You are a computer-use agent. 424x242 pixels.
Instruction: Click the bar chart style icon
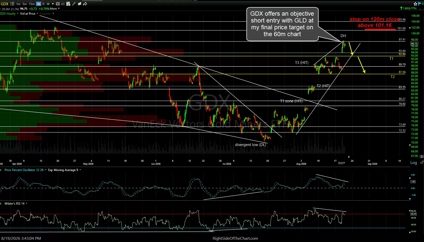[x=63, y=4]
